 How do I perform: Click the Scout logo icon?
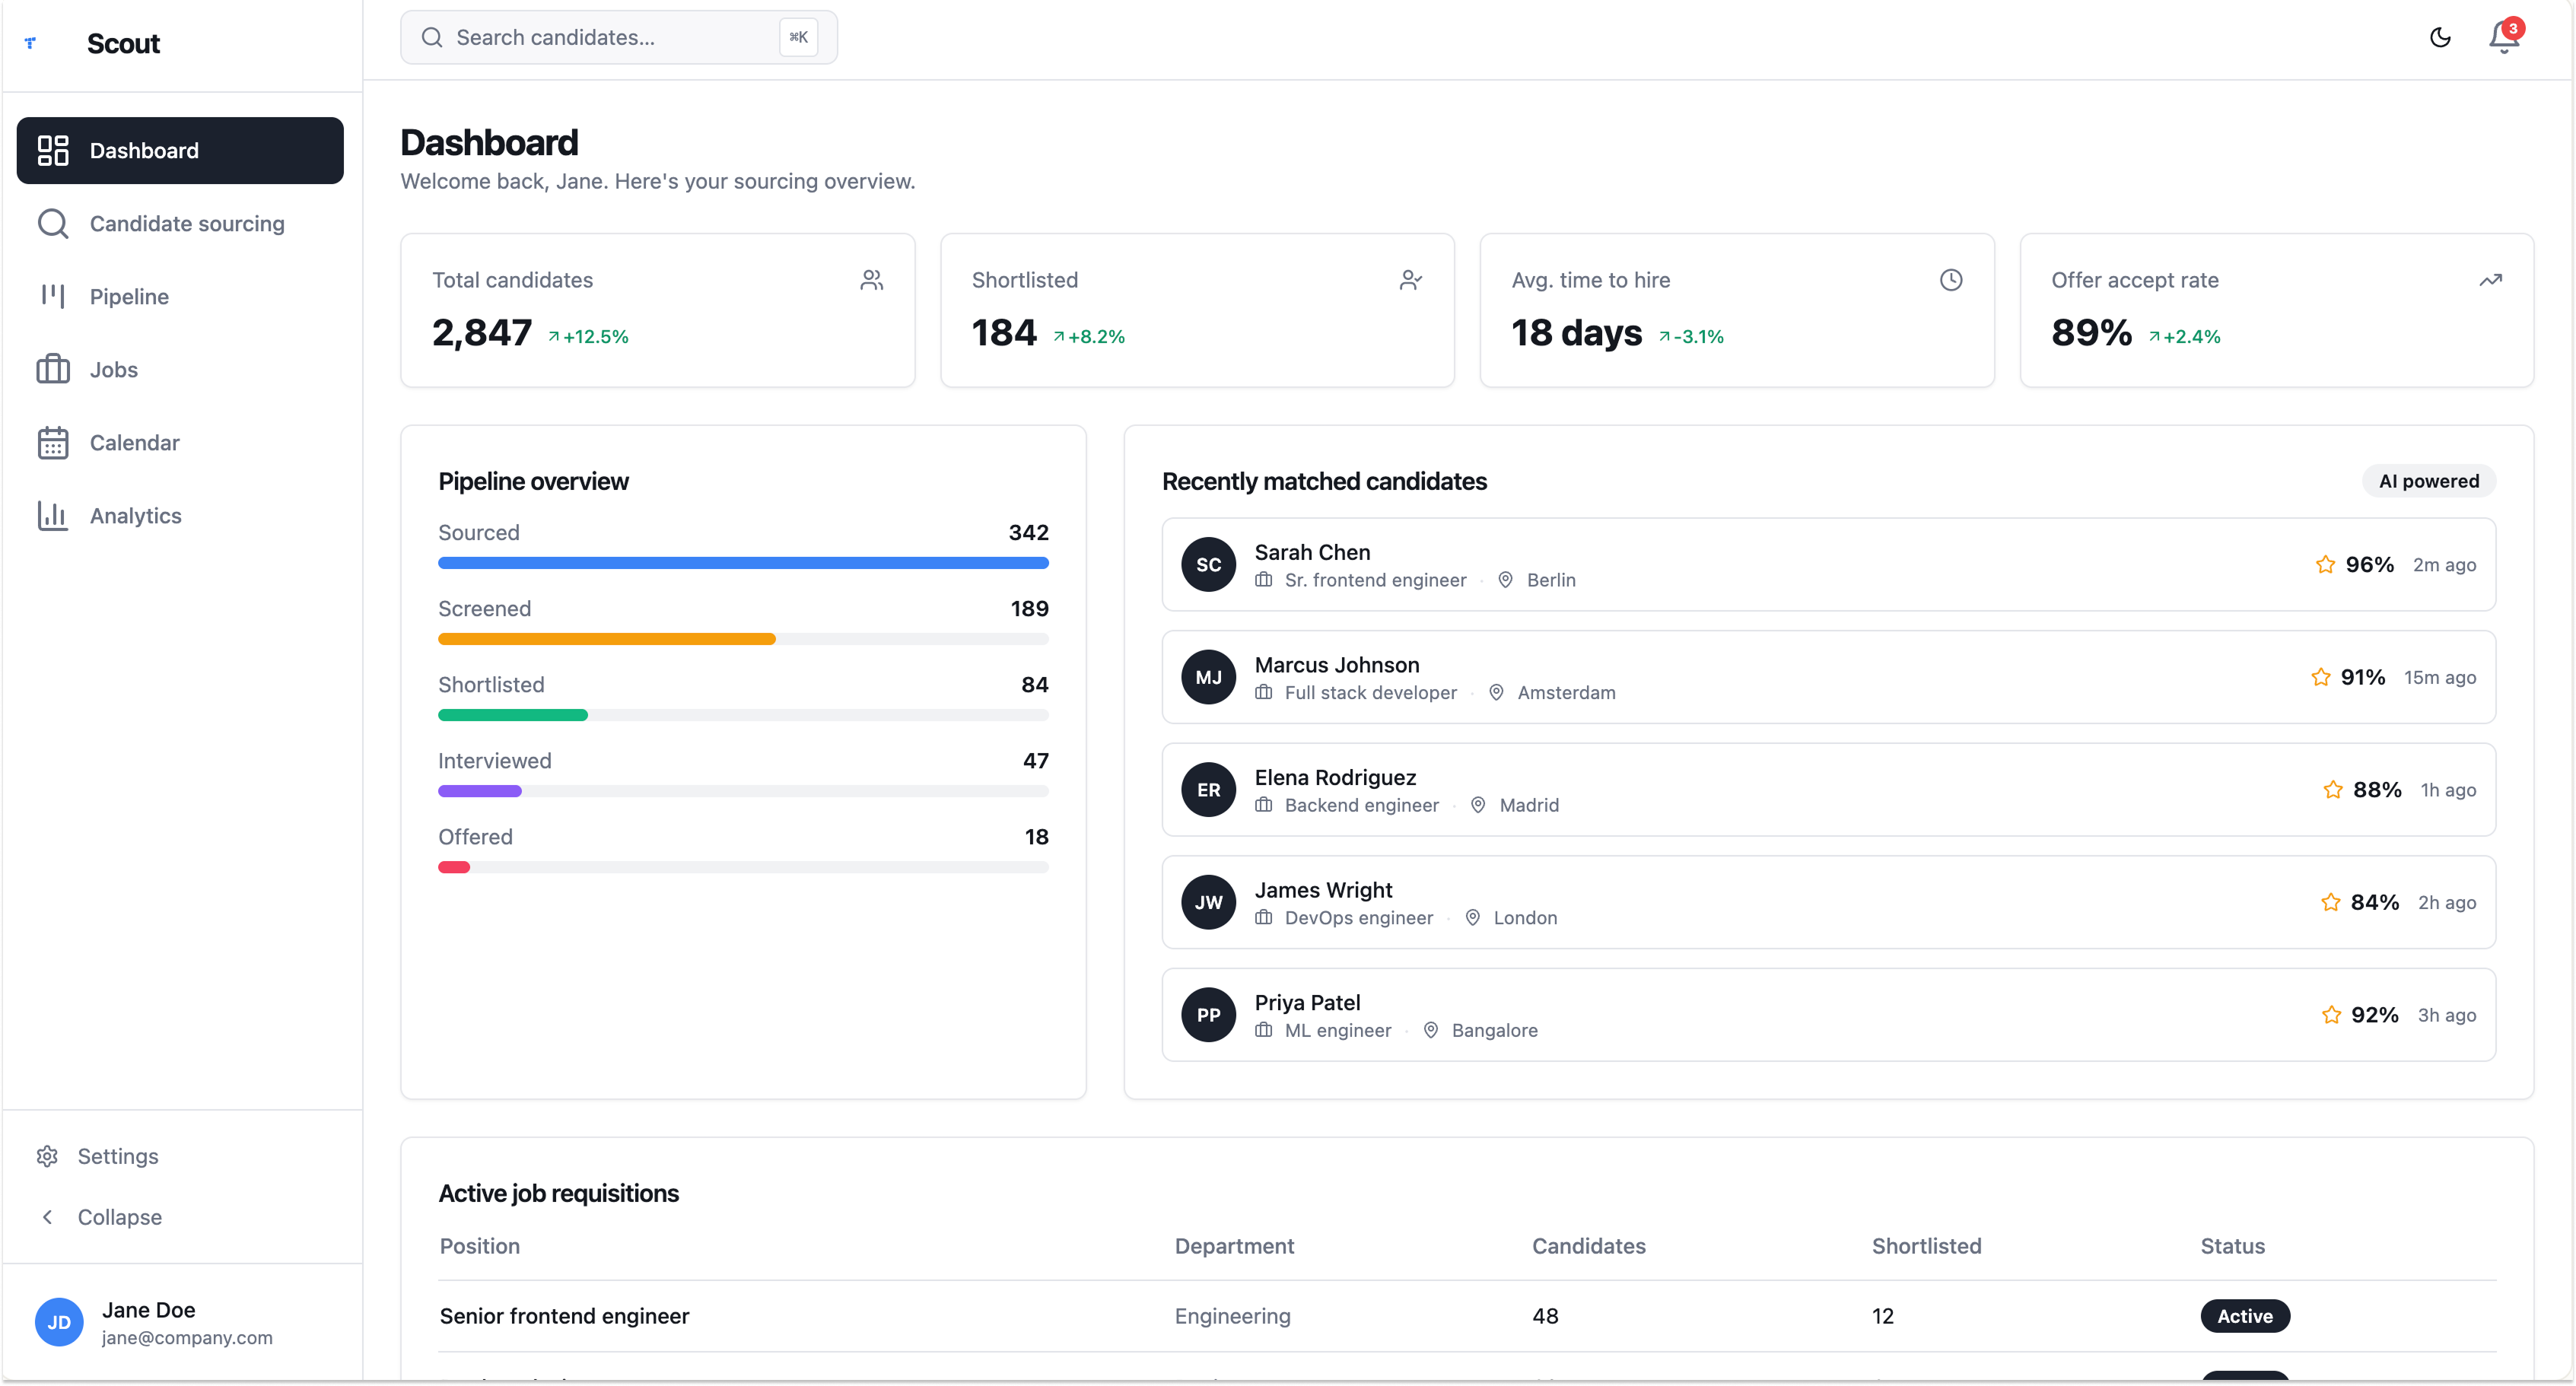click(31, 43)
